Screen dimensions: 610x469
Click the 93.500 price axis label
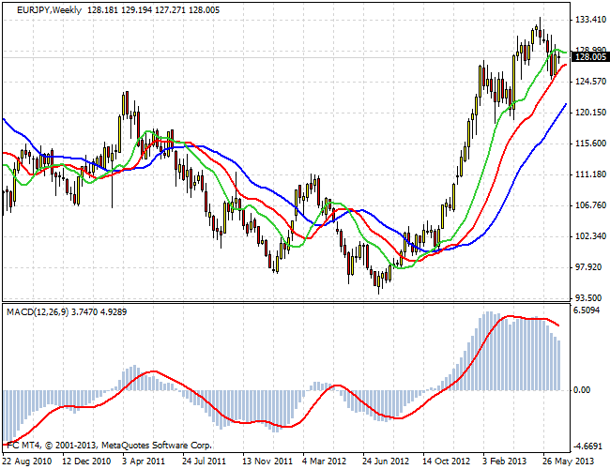pos(590,298)
